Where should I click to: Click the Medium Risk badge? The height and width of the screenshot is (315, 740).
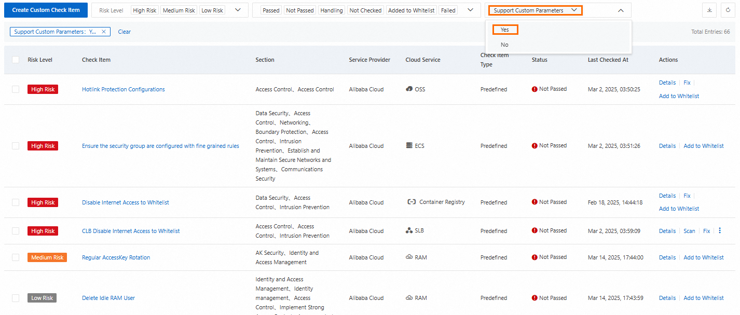[x=47, y=257]
